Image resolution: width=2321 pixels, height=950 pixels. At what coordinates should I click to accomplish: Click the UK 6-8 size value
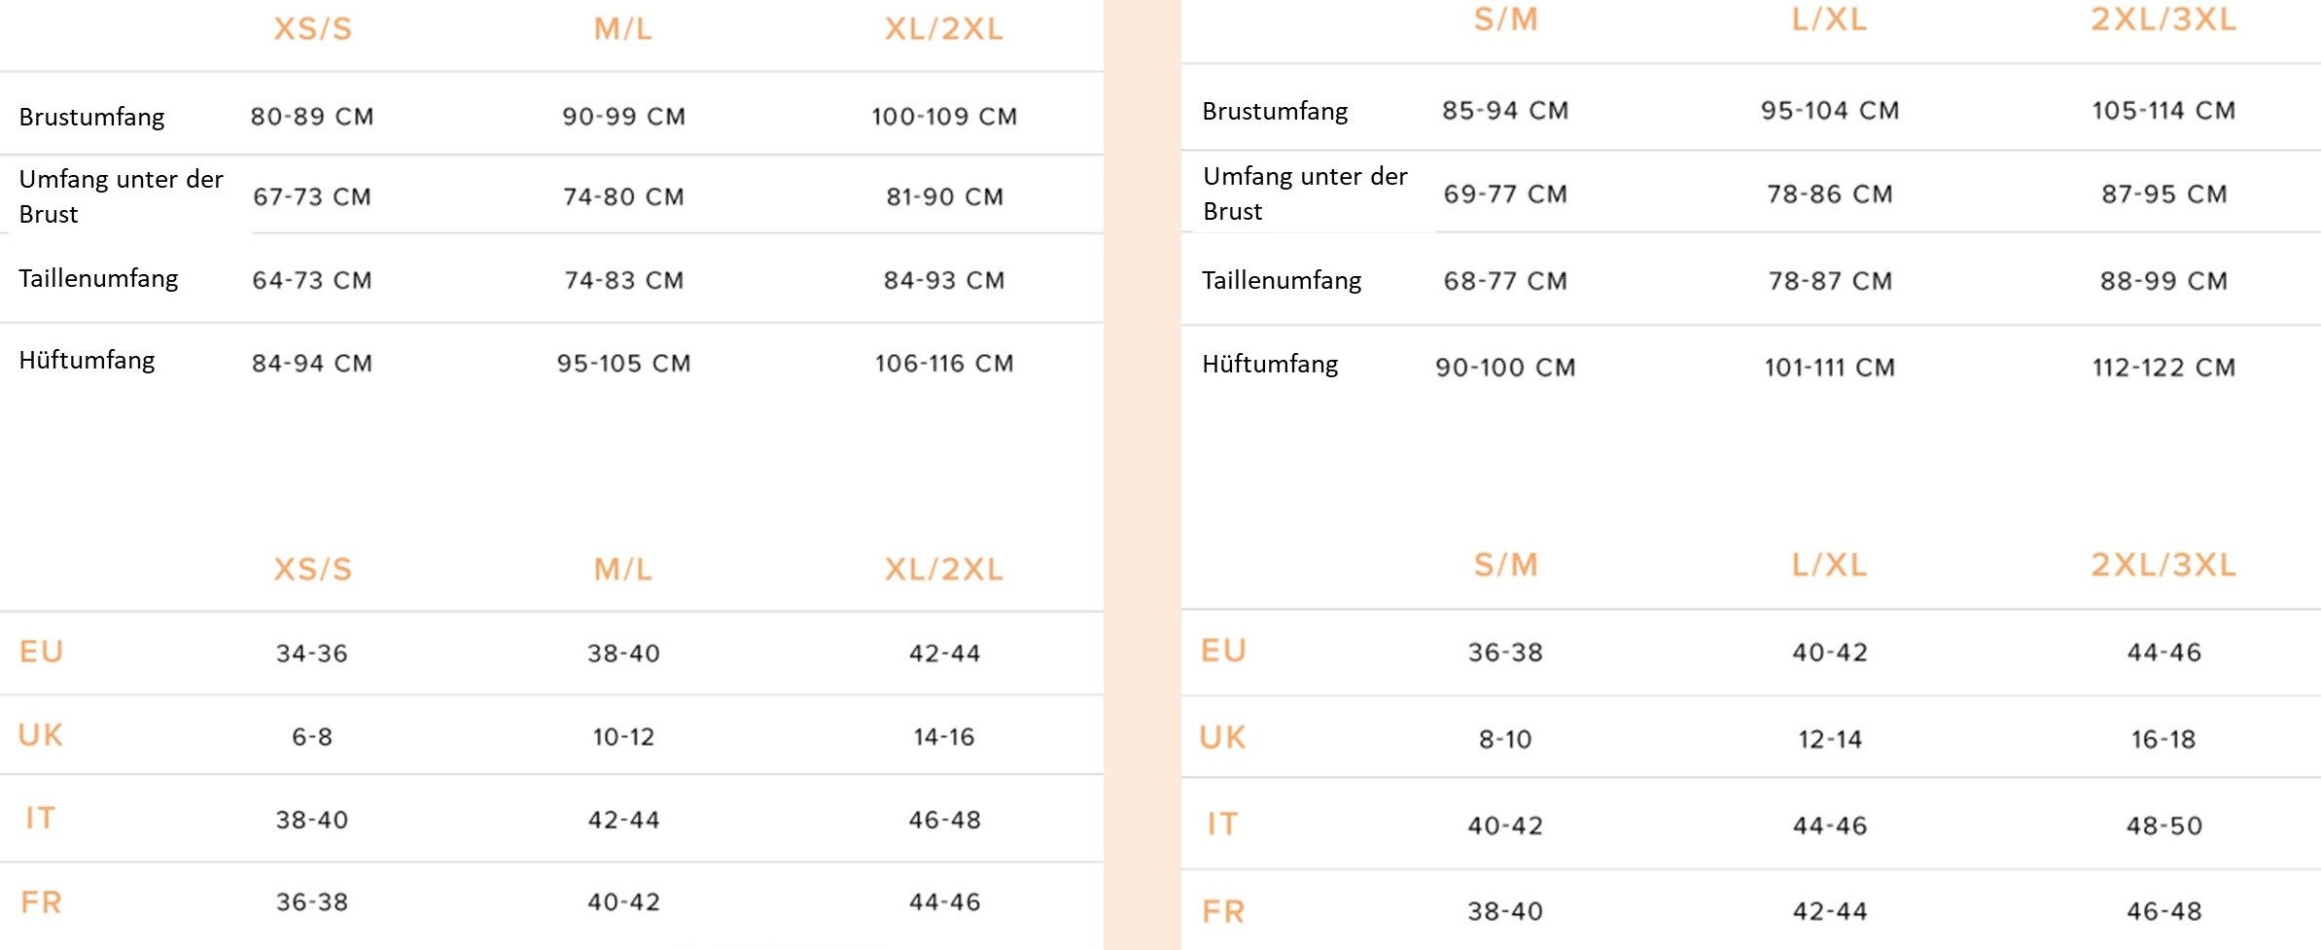click(312, 737)
